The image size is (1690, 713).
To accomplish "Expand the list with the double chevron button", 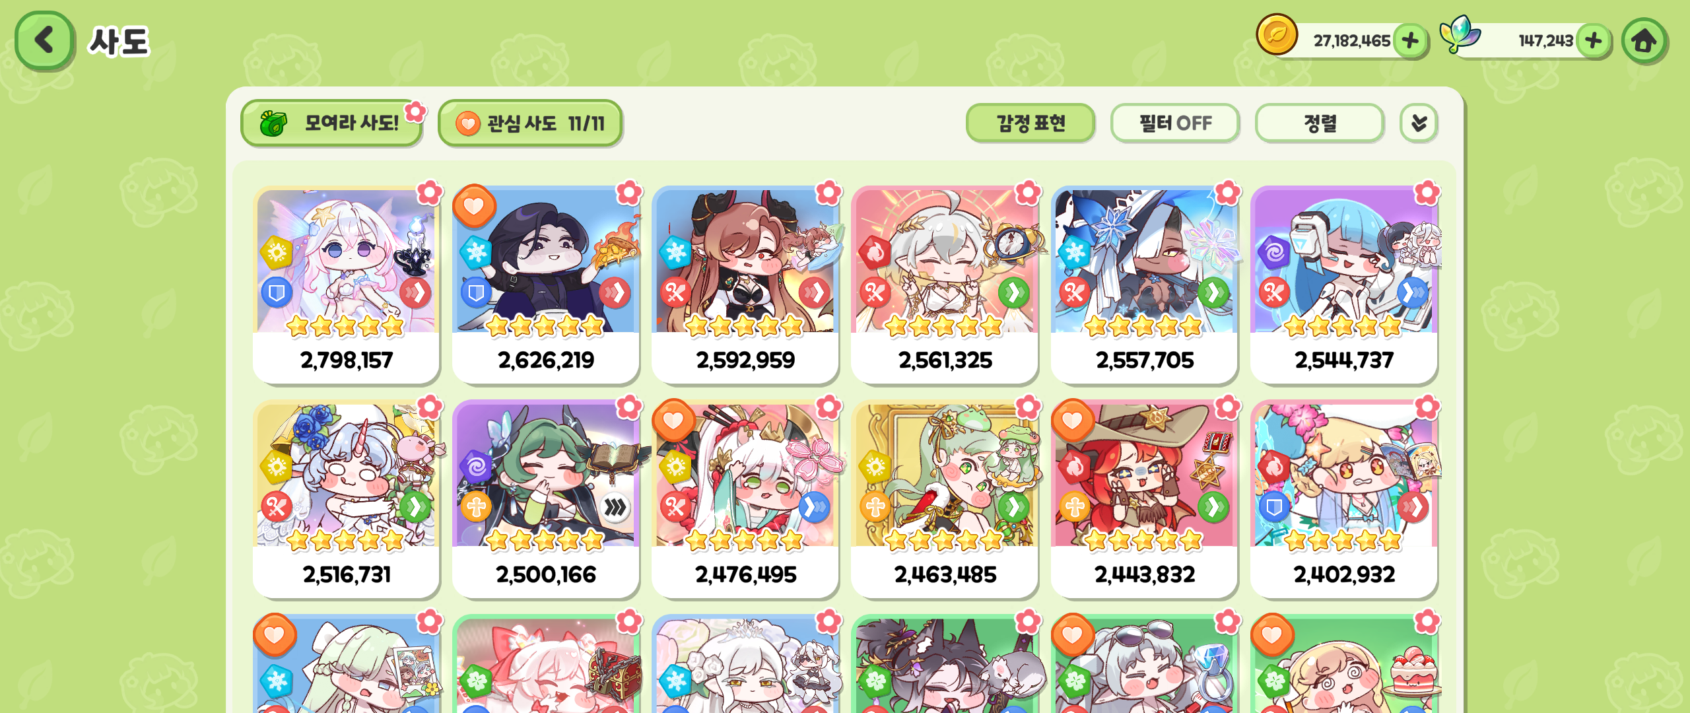I will coord(1419,123).
